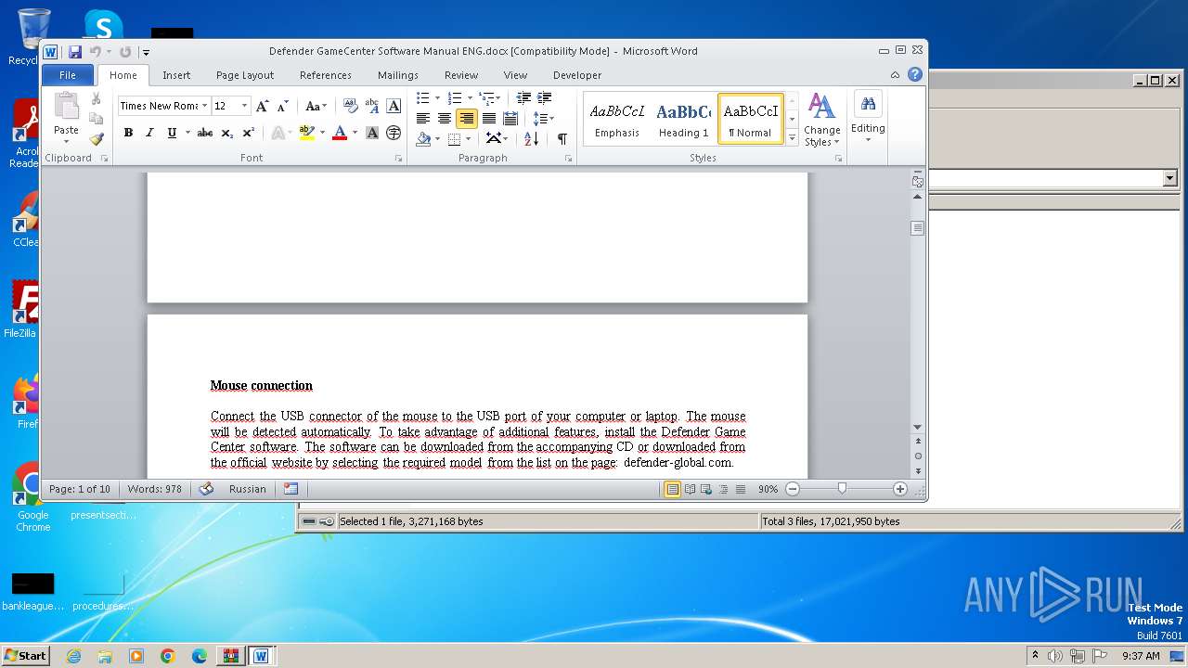Click the zoom slider handle
Viewport: 1188px width, 668px height.
point(842,489)
